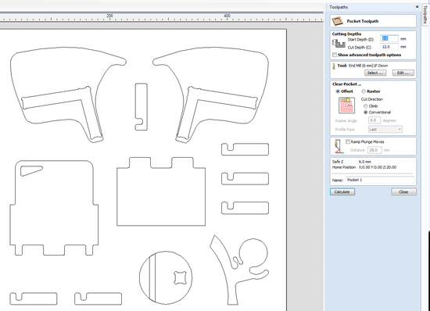Click the Select tool button
The height and width of the screenshot is (311, 430).
[375, 73]
